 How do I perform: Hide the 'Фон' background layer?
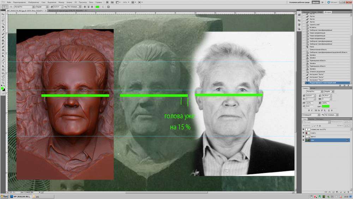coord(304,140)
